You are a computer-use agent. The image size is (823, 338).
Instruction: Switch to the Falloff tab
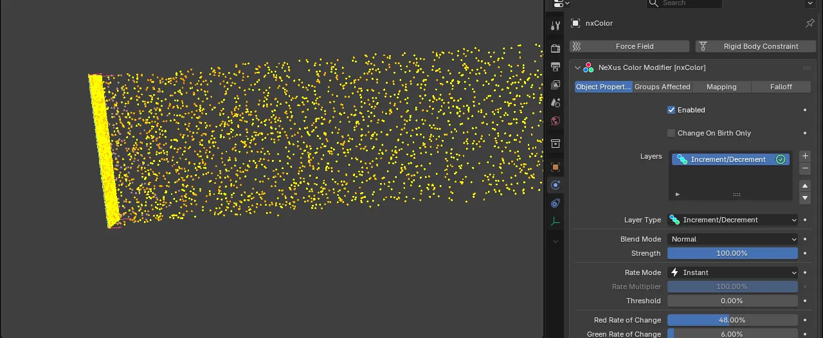coord(781,87)
